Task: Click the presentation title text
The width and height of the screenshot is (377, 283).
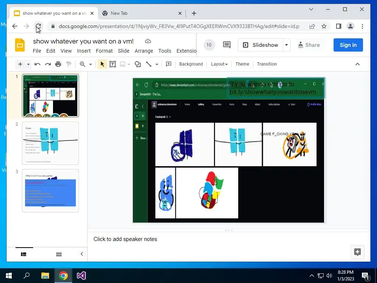Action: (83, 41)
